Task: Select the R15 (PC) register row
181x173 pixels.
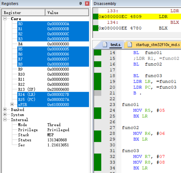Action: (53, 99)
